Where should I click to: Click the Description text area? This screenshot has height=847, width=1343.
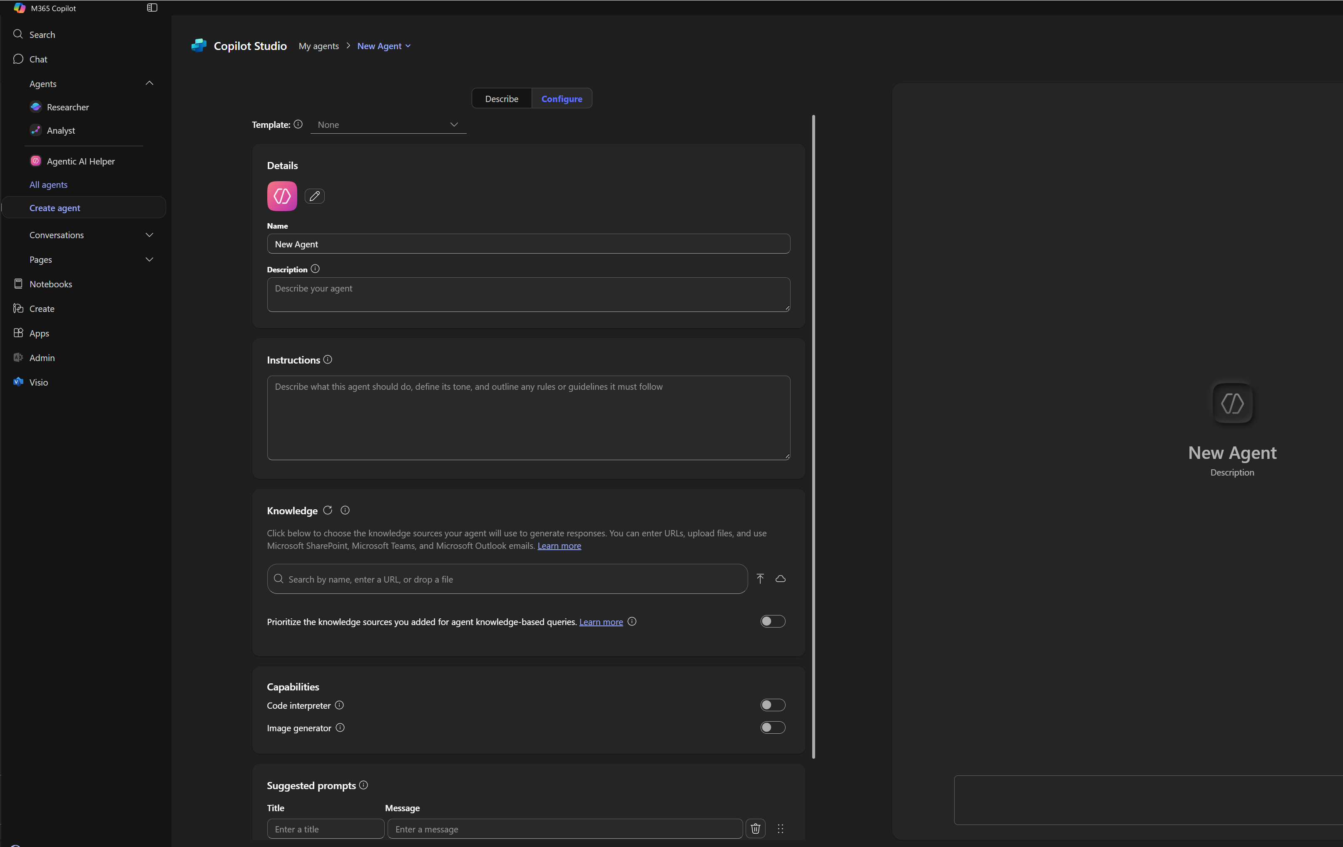coord(529,294)
